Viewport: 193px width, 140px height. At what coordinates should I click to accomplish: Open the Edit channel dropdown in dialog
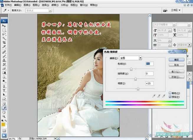point(130,58)
